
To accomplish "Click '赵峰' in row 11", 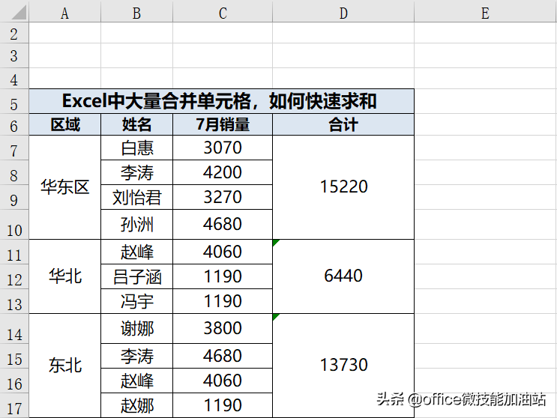I will [136, 252].
